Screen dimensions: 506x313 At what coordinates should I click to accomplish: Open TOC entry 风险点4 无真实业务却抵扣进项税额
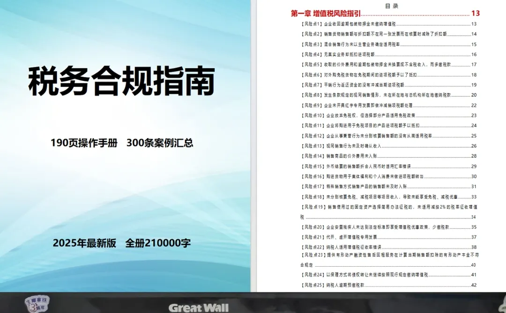(x=388, y=54)
